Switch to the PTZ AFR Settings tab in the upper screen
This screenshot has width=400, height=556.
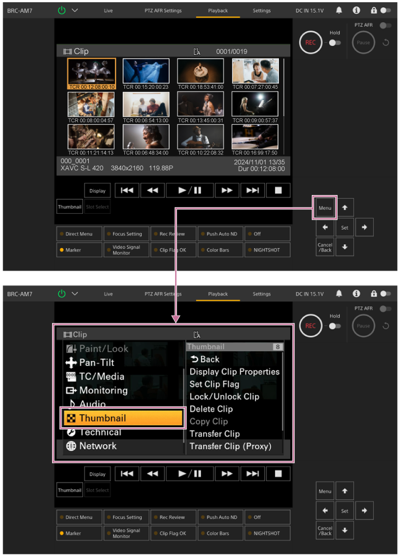[163, 10]
